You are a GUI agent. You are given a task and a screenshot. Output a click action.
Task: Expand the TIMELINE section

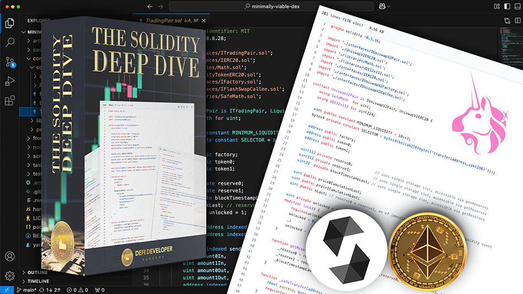[x=23, y=281]
